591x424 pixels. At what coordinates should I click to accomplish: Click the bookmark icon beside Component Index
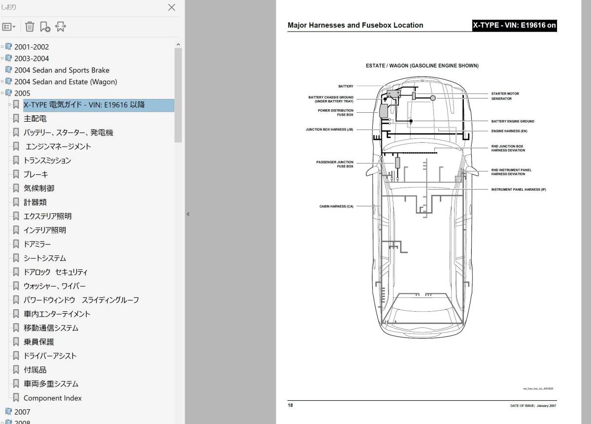(16, 398)
